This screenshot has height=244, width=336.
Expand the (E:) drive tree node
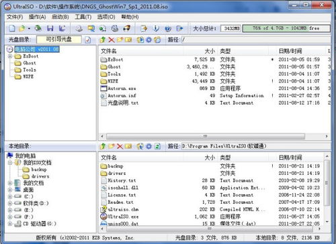click(10, 210)
